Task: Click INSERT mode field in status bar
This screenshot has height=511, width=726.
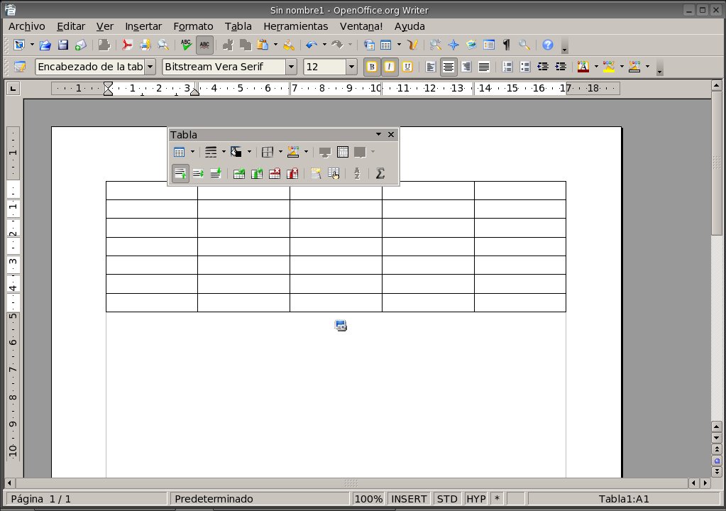Action: pyautogui.click(x=409, y=499)
